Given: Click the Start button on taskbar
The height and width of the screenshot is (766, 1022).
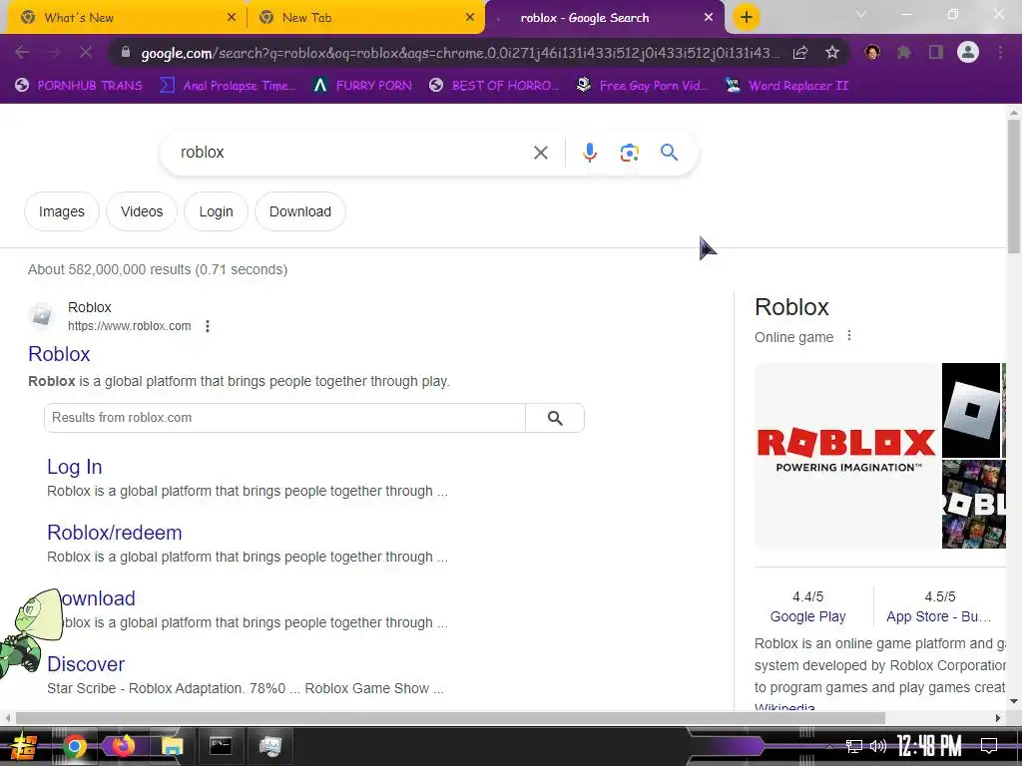Looking at the screenshot, I should tap(24, 746).
